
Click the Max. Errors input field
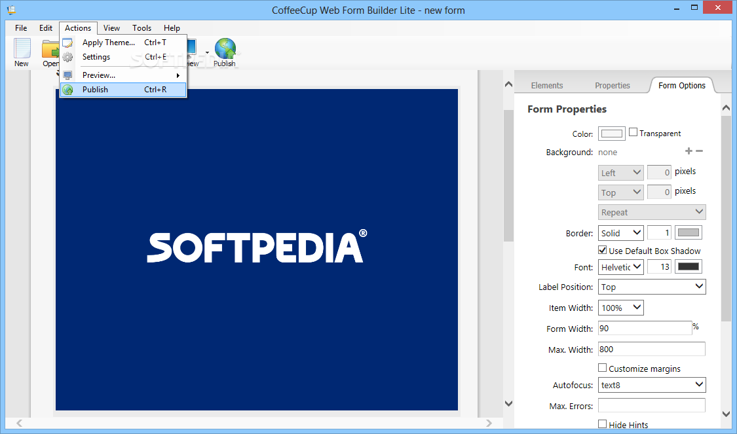651,405
